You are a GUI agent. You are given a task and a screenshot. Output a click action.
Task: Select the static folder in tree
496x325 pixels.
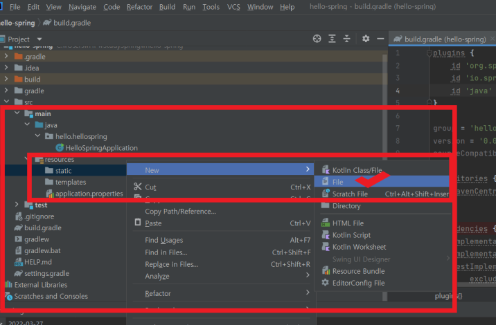coord(63,171)
